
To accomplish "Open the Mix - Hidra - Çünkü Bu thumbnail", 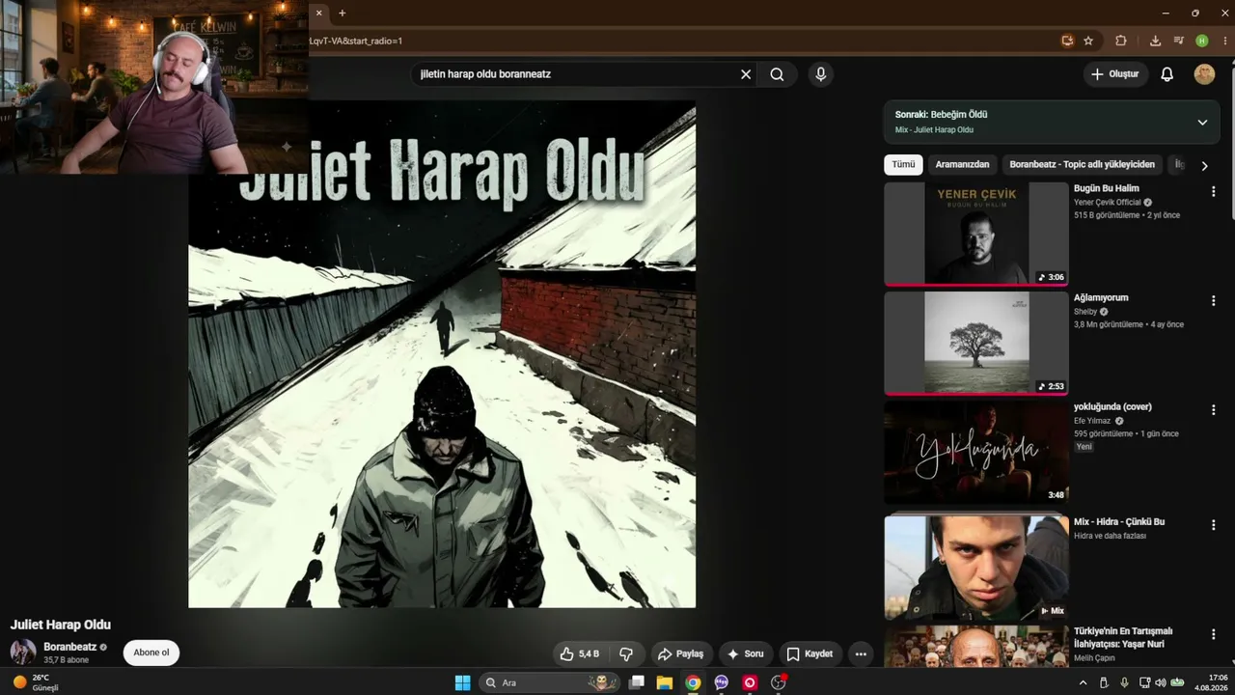I will [x=976, y=567].
